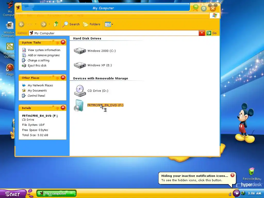Click the 3:06 AM taskbar clock
This screenshot has width=264, height=198.
click(x=254, y=193)
